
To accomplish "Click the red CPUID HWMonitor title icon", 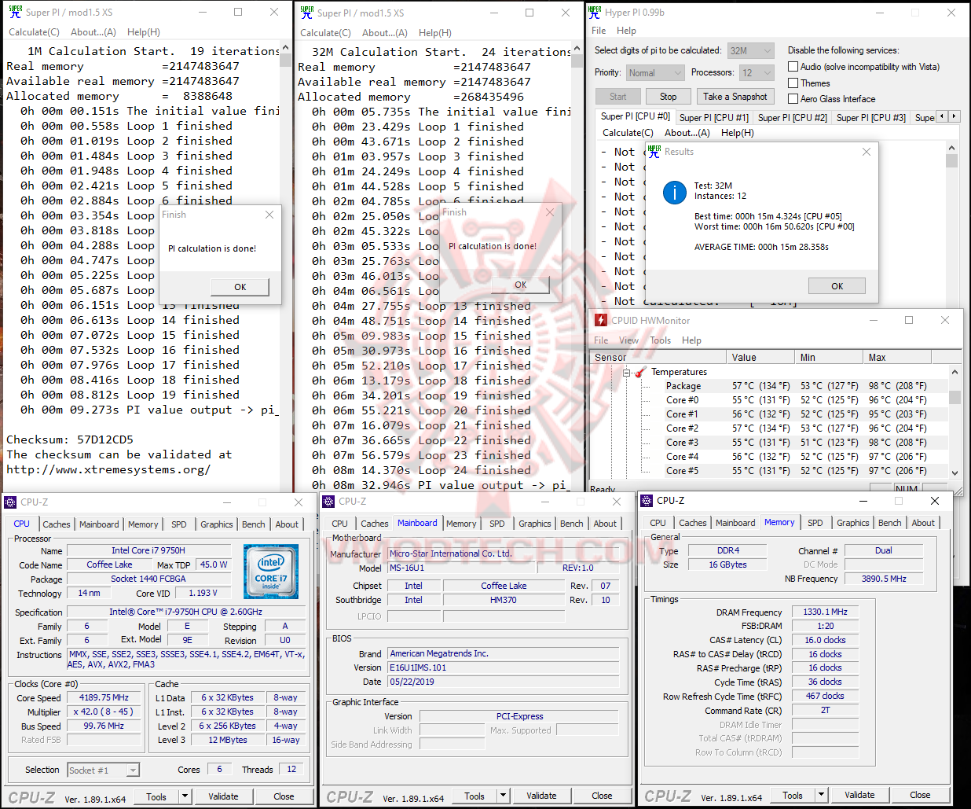I will 601,320.
